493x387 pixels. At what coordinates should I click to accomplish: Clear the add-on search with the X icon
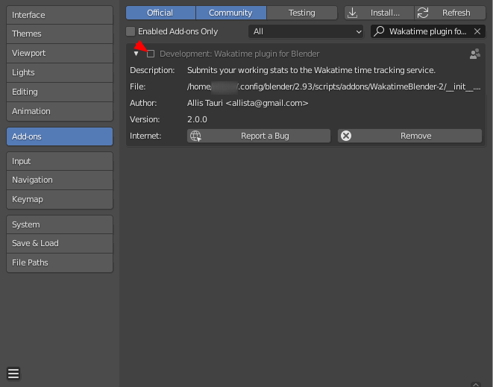477,31
